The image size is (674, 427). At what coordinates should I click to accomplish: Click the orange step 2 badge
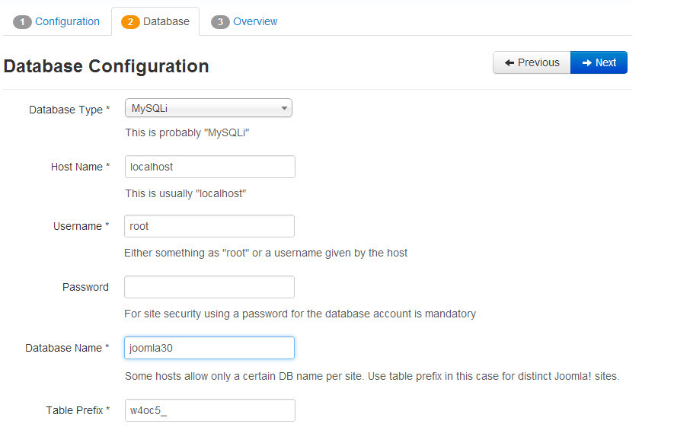pos(131,22)
